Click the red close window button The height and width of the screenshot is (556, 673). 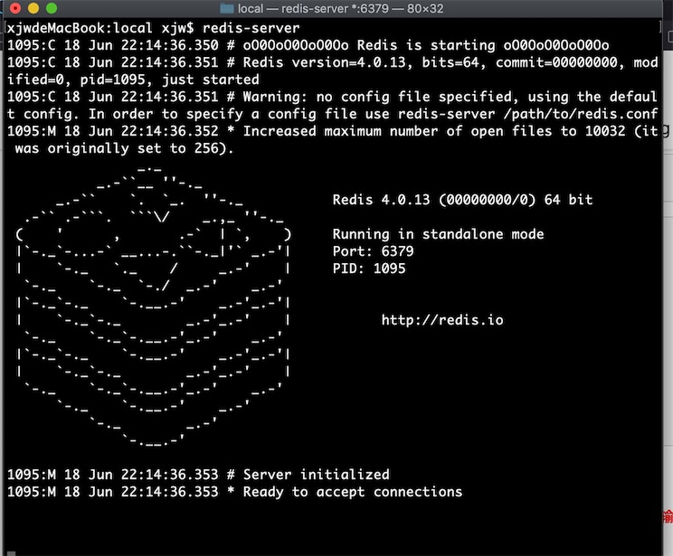(15, 8)
